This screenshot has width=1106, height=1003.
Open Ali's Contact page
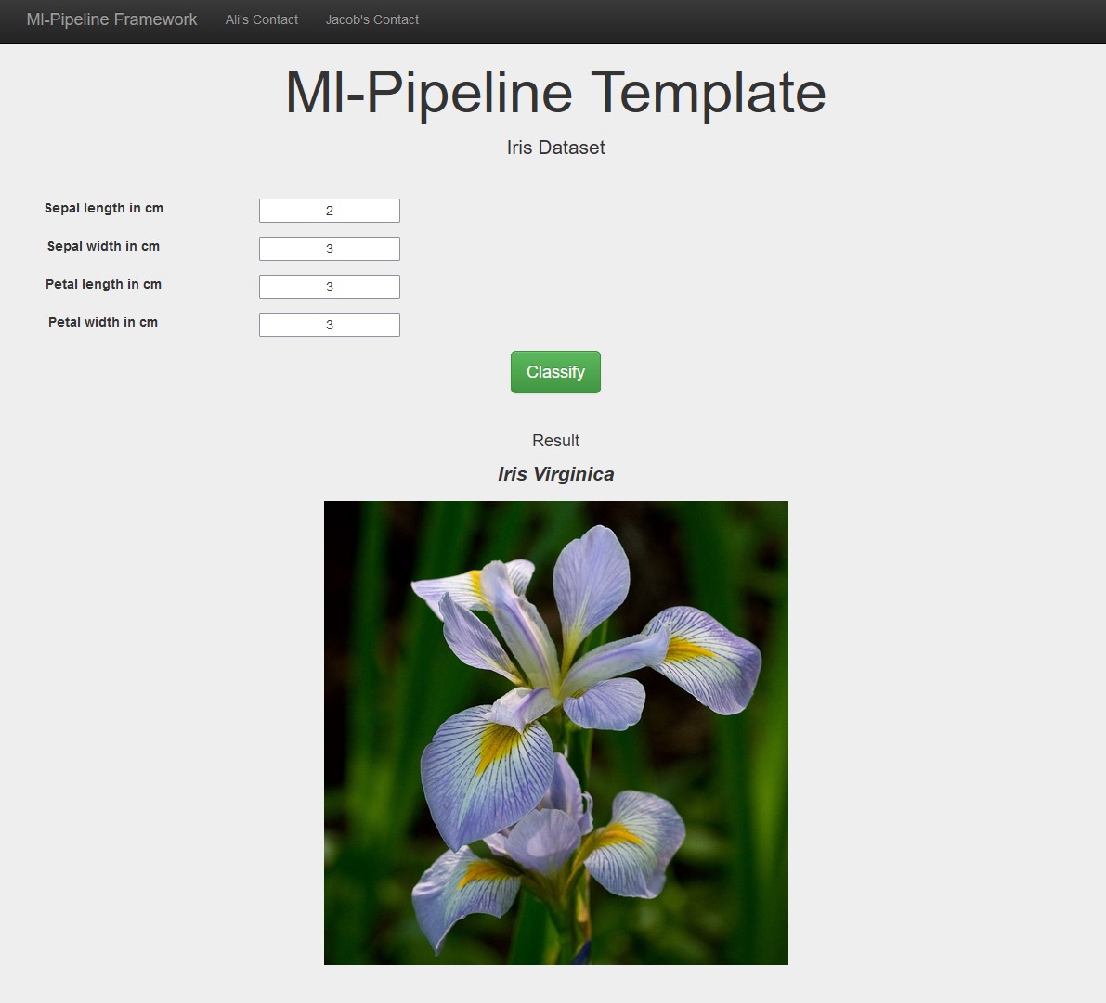[261, 19]
